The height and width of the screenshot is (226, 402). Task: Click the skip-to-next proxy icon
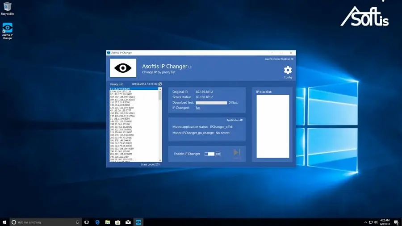pyautogui.click(x=237, y=153)
